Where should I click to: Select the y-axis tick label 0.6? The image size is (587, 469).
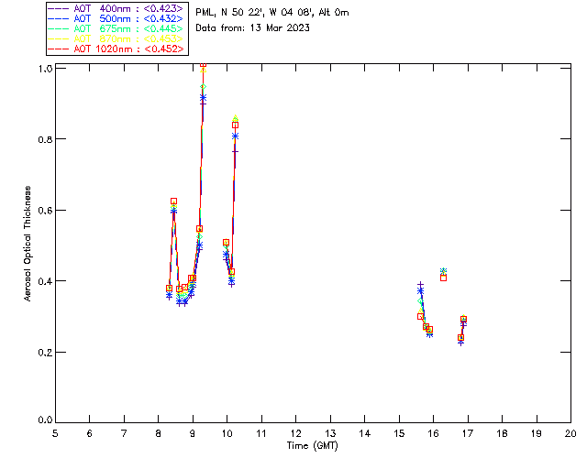(x=45, y=210)
